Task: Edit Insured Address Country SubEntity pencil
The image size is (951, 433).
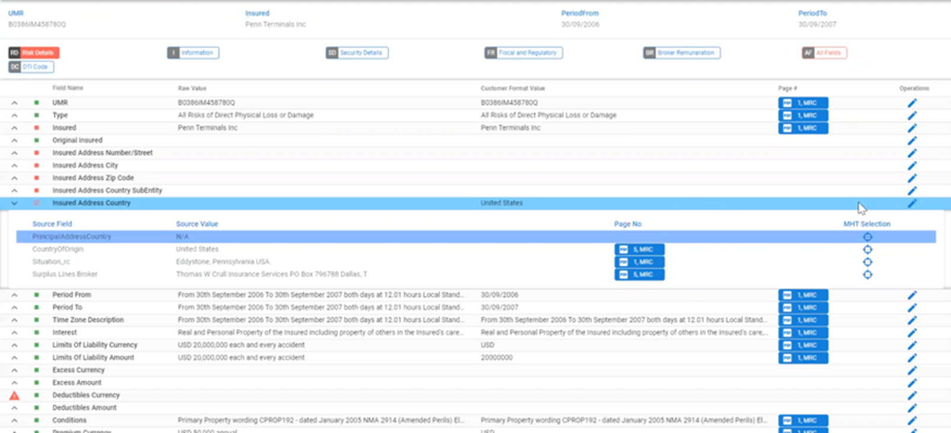Action: [912, 190]
